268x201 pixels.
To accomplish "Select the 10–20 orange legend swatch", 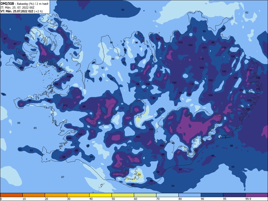I will point(34,195).
